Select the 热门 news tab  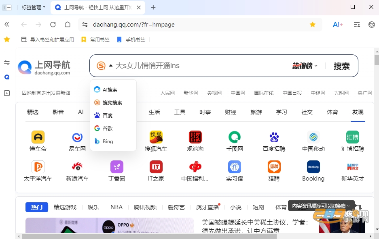click(37, 207)
